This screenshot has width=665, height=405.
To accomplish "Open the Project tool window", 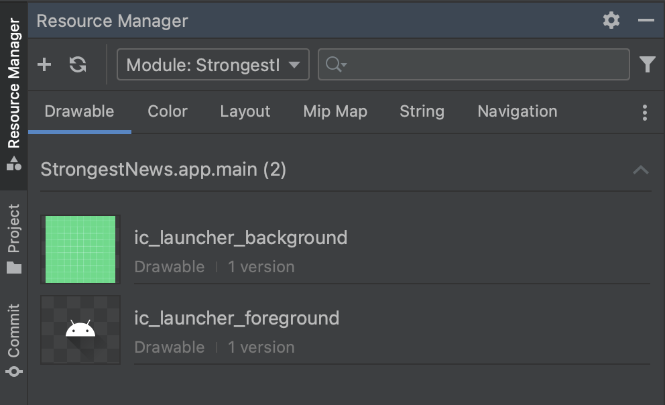I will tap(13, 239).
